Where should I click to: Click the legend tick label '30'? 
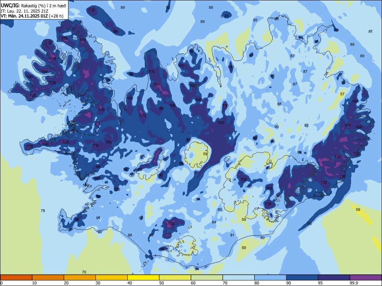(x=98, y=283)
